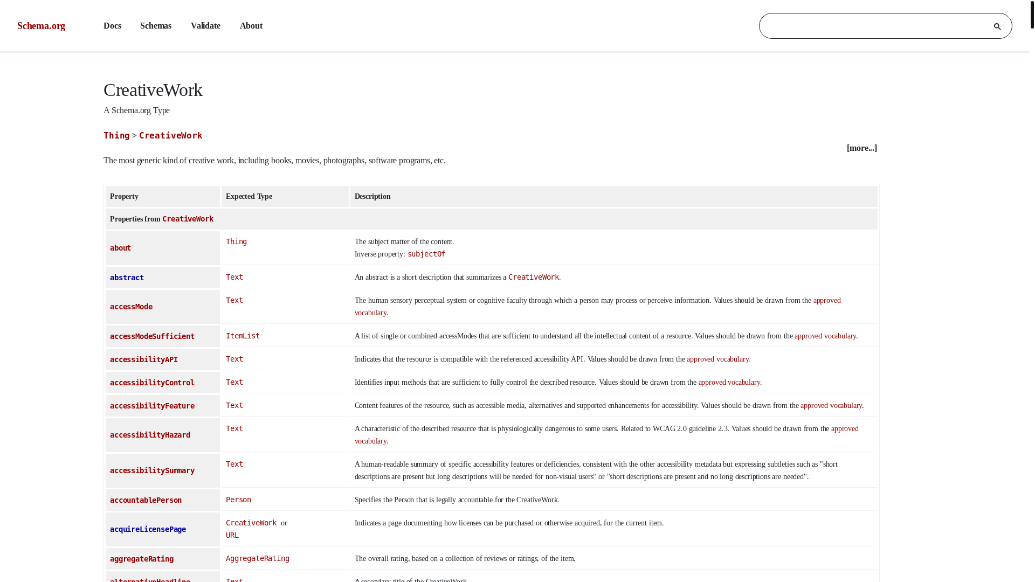Open the accessibilityControl property link
This screenshot has width=1035, height=582.
coord(152,383)
